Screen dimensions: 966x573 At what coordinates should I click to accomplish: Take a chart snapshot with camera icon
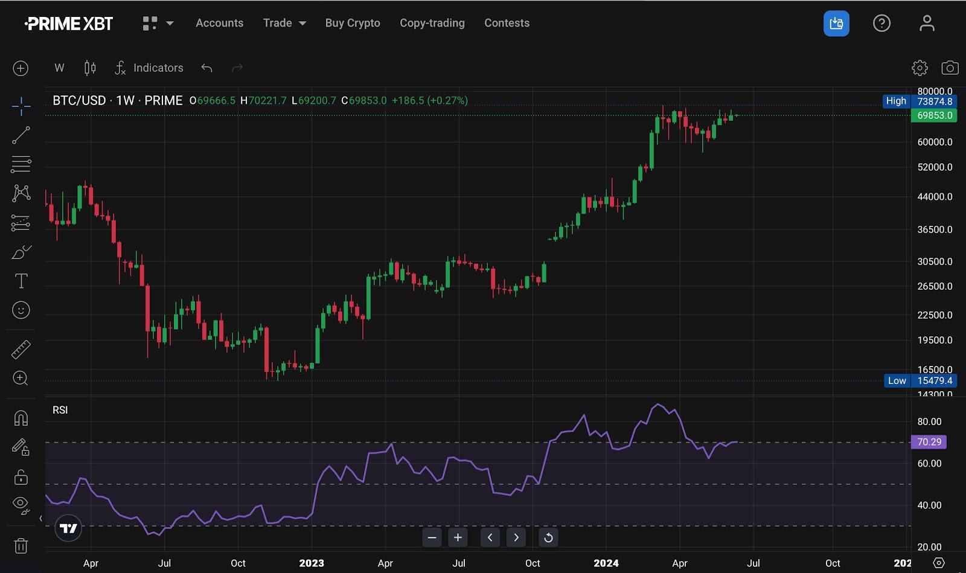pyautogui.click(x=950, y=68)
